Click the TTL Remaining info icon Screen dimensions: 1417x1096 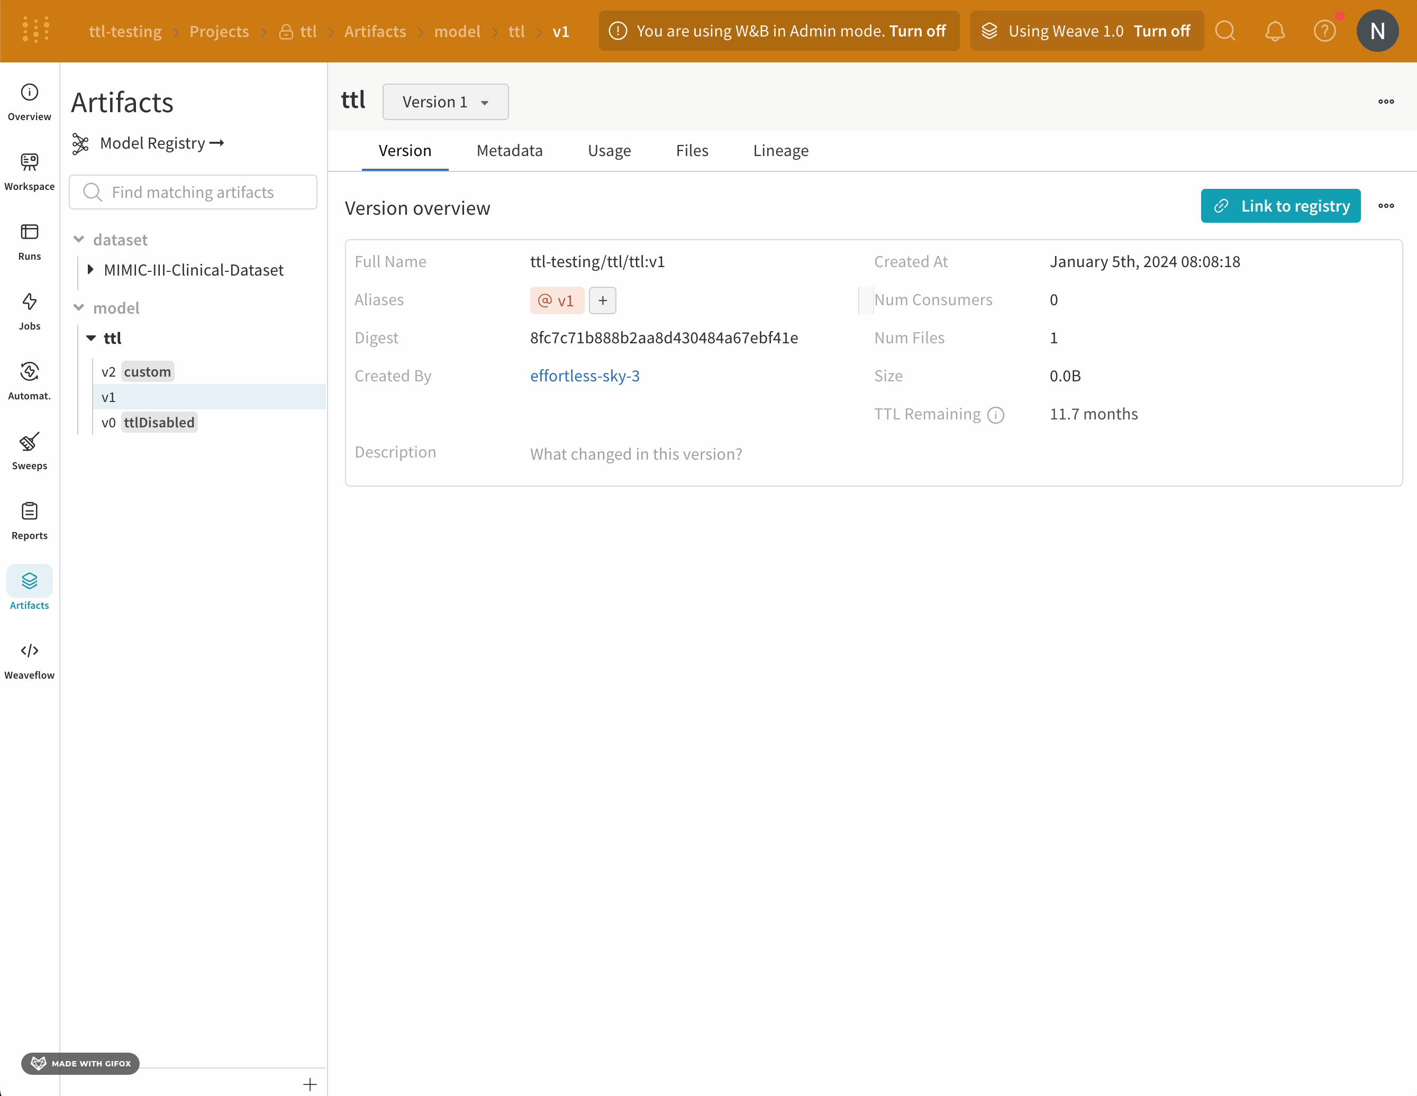point(995,415)
